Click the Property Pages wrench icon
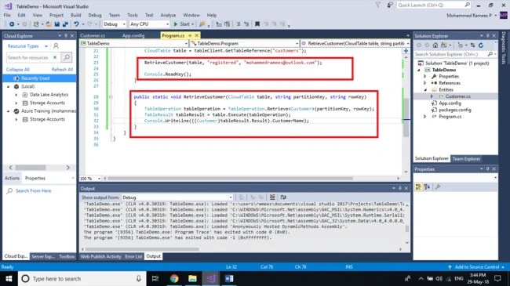The height and width of the screenshot is (286, 510). (438, 186)
